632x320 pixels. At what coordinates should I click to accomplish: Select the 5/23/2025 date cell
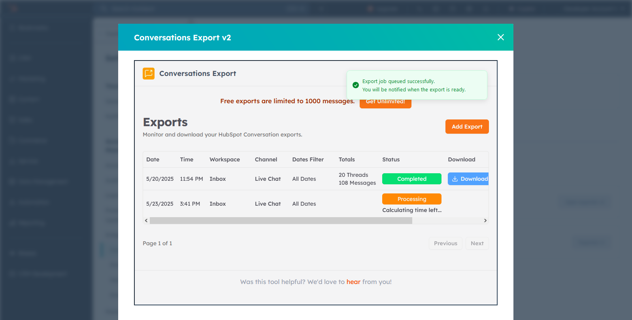[160, 204]
